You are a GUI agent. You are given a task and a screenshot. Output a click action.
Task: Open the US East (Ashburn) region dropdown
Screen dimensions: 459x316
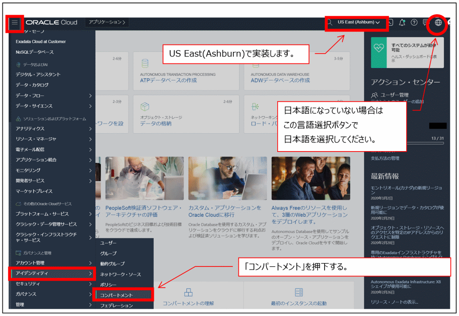[358, 22]
